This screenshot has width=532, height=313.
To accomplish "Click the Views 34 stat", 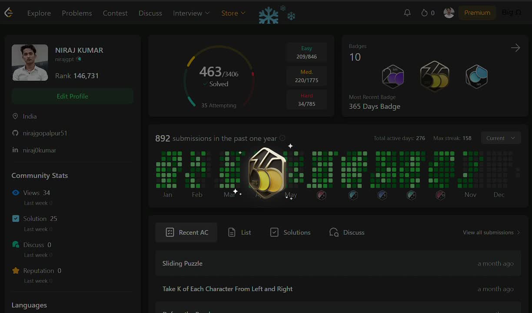I will [x=37, y=193].
